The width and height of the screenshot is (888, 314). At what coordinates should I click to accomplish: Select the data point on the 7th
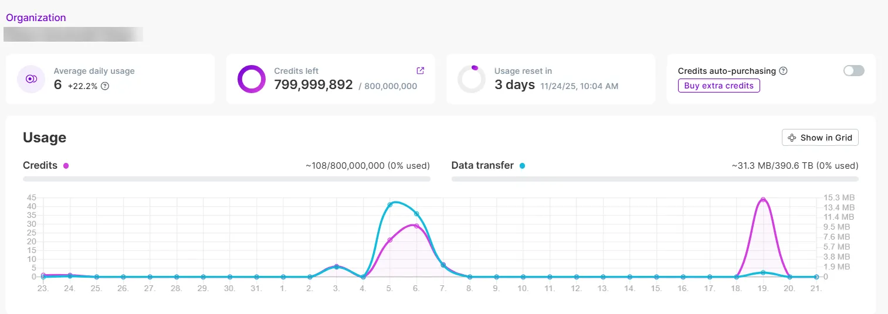pyautogui.click(x=443, y=265)
